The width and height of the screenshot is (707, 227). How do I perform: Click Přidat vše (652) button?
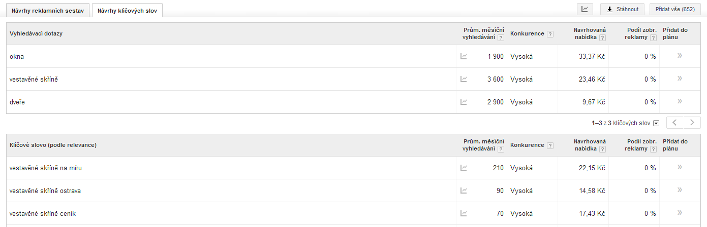point(675,9)
